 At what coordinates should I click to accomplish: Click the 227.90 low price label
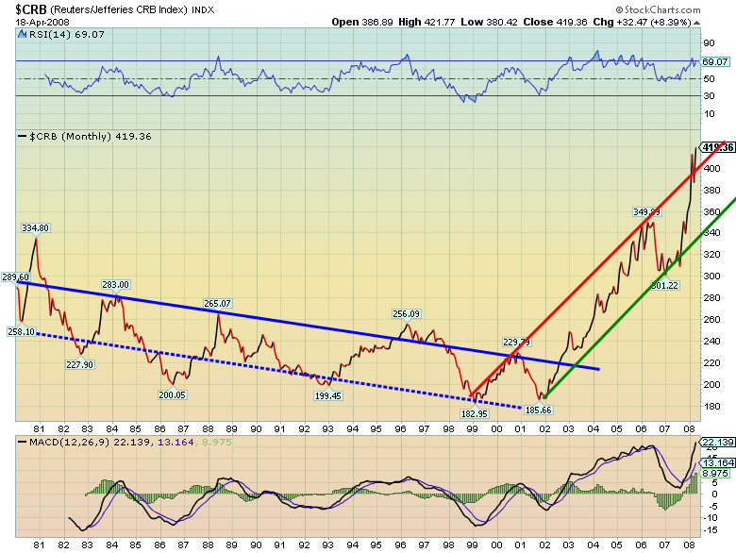tap(80, 364)
